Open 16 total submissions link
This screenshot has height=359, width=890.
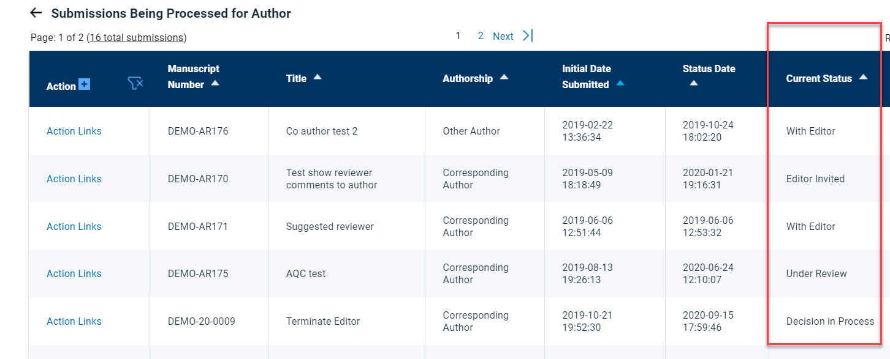coord(137,37)
